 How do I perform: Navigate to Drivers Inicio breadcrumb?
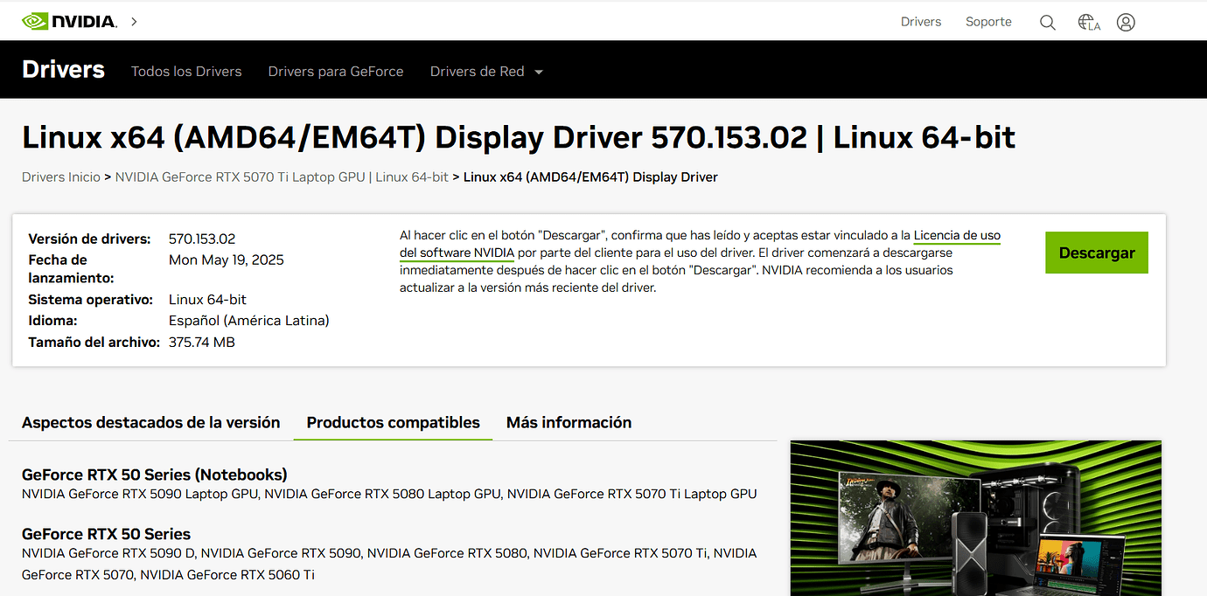point(60,177)
